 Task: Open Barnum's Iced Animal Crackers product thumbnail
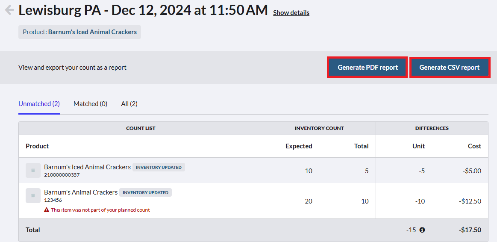pos(33,170)
